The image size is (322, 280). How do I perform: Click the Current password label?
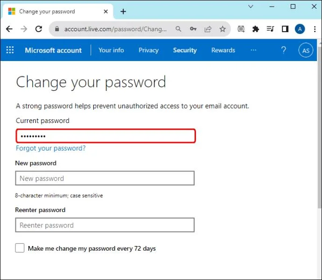pyautogui.click(x=42, y=121)
